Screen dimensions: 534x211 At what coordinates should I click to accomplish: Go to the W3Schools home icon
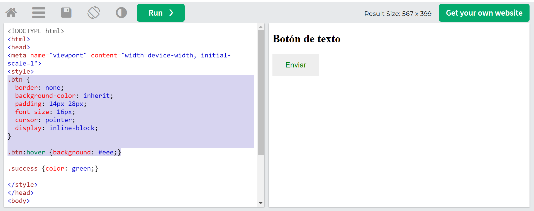pos(11,13)
